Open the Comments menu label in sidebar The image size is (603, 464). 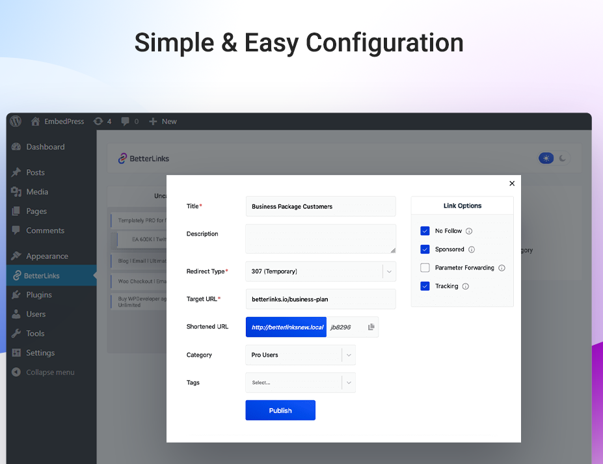point(46,230)
